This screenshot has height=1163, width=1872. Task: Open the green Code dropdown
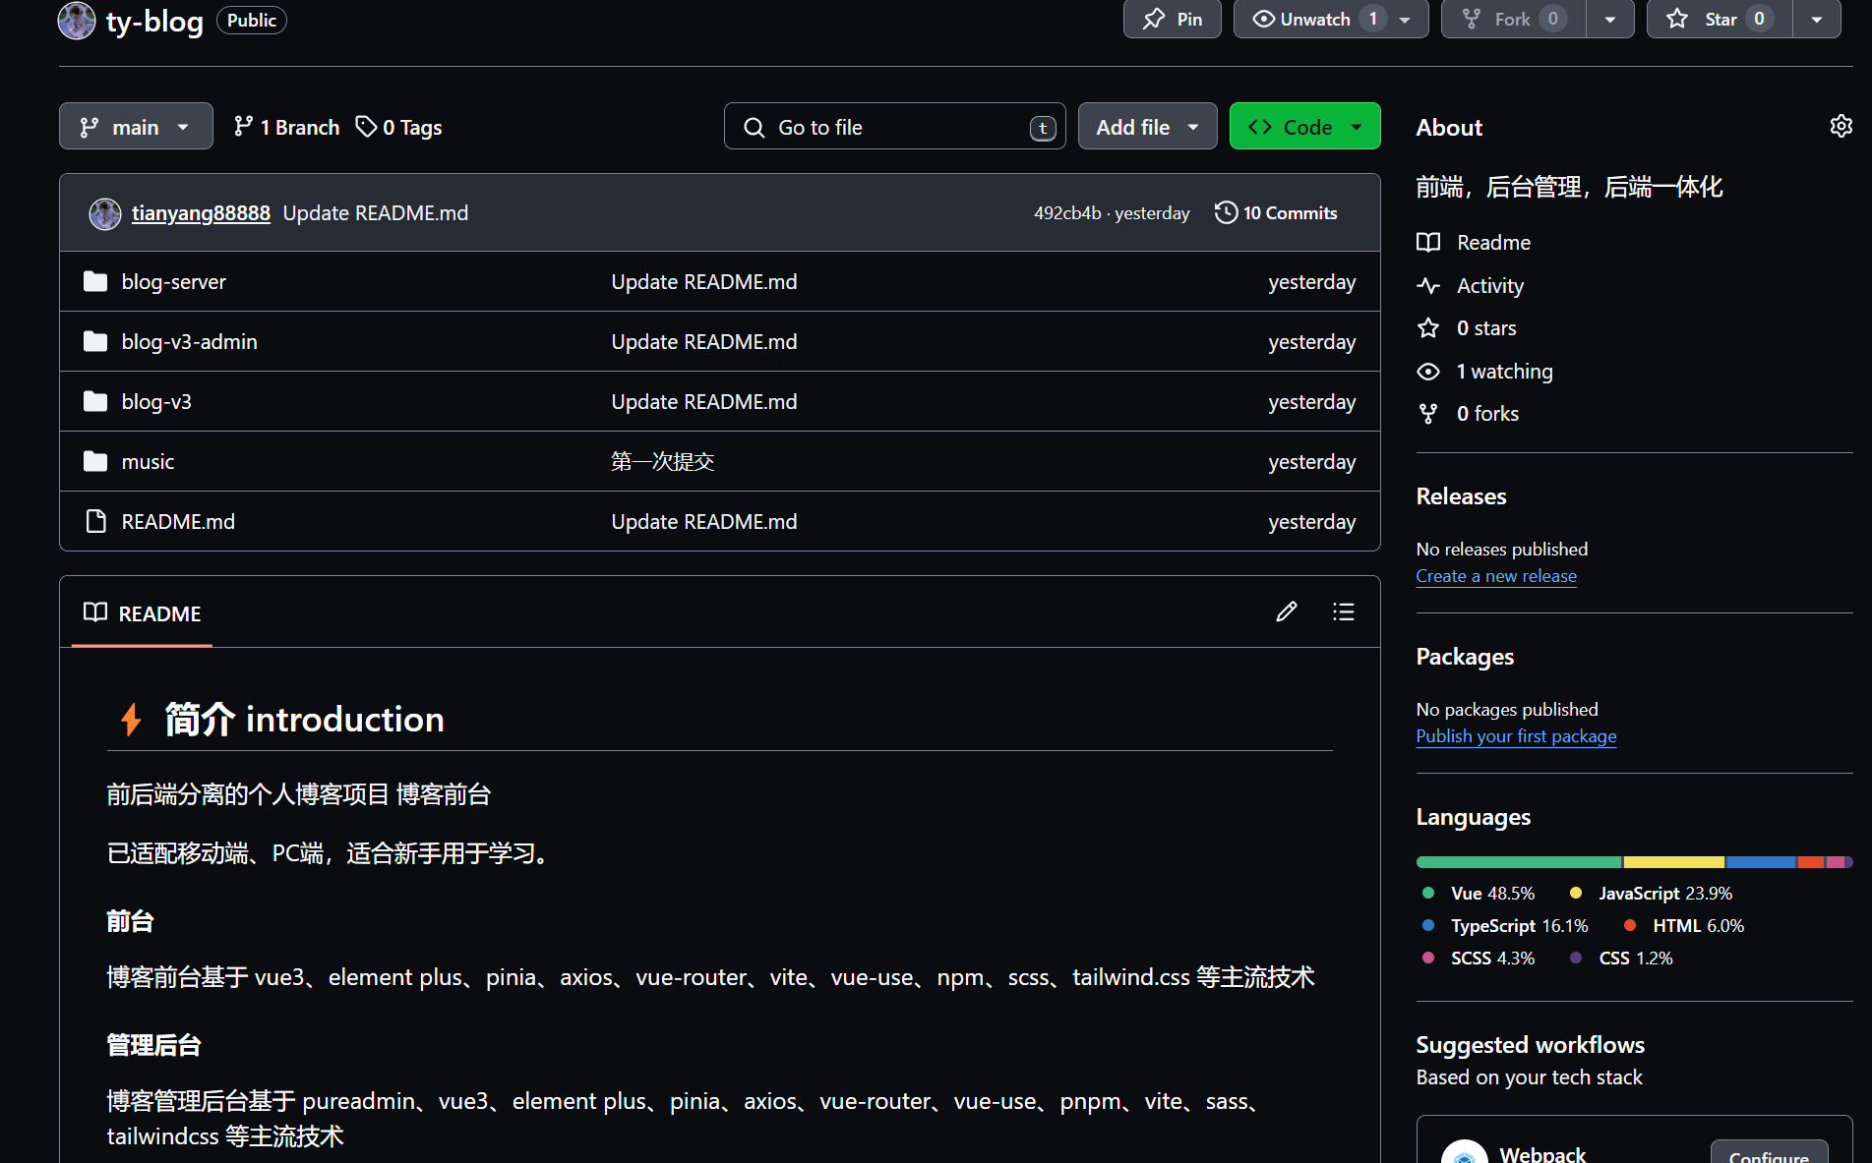click(1304, 126)
